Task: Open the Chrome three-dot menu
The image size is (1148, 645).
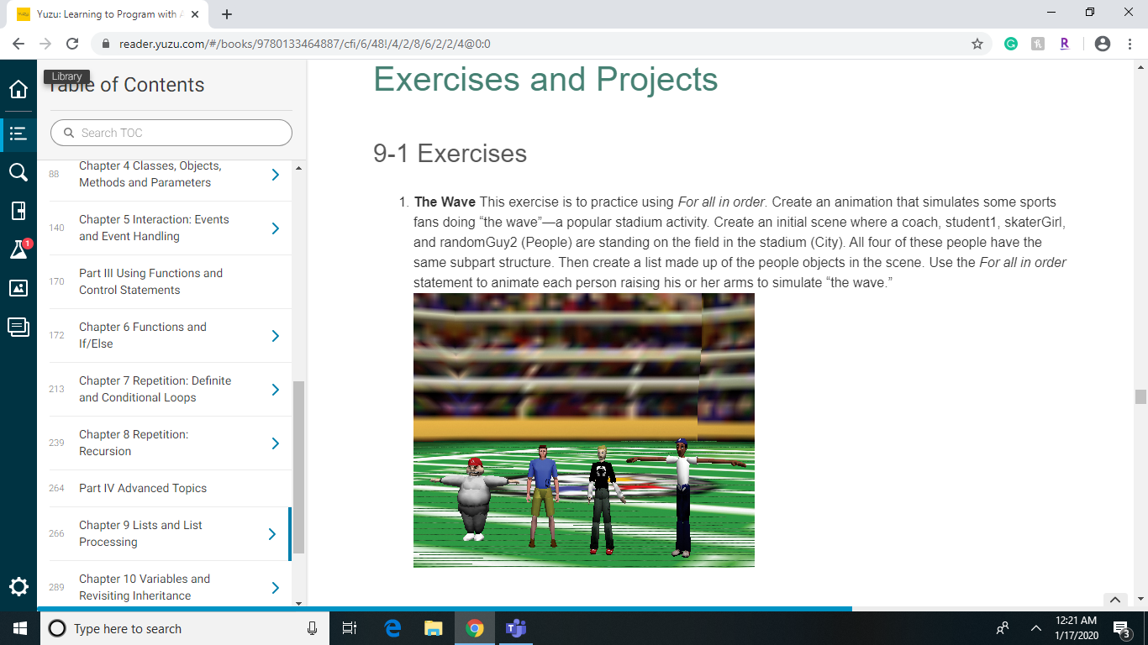Action: coord(1129,42)
